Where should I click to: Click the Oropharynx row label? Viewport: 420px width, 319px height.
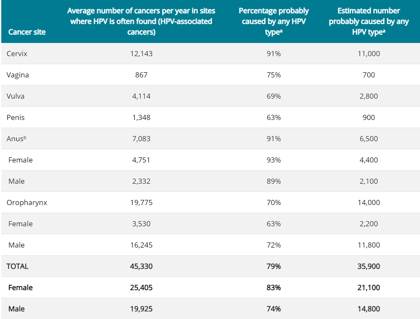[27, 202]
